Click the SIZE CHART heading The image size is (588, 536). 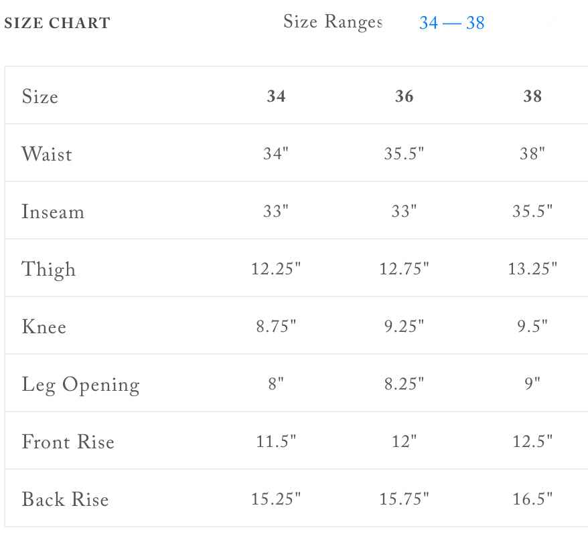pyautogui.click(x=57, y=23)
